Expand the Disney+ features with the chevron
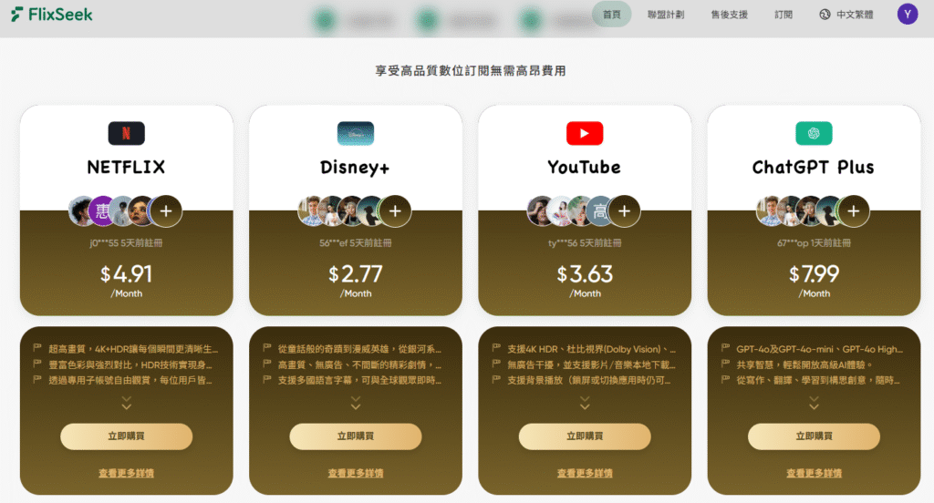The width and height of the screenshot is (934, 503). point(356,403)
